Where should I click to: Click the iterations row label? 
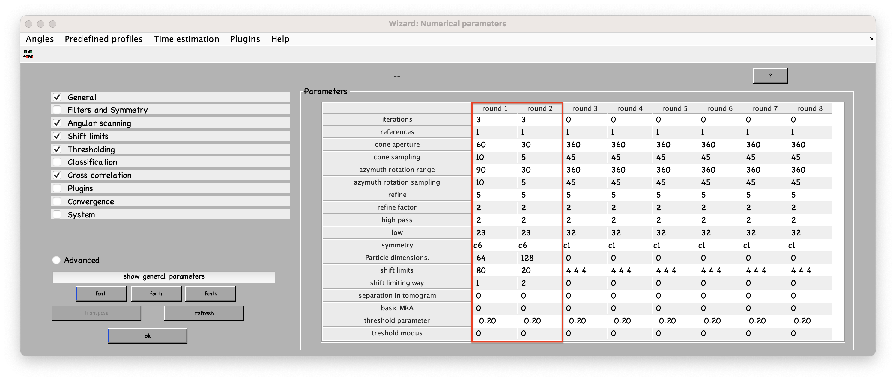(397, 120)
